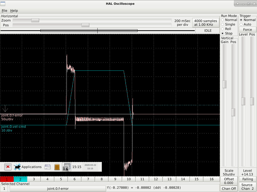This screenshot has height=192, width=257.
Task: Open the File menu
Action: pos(4,11)
